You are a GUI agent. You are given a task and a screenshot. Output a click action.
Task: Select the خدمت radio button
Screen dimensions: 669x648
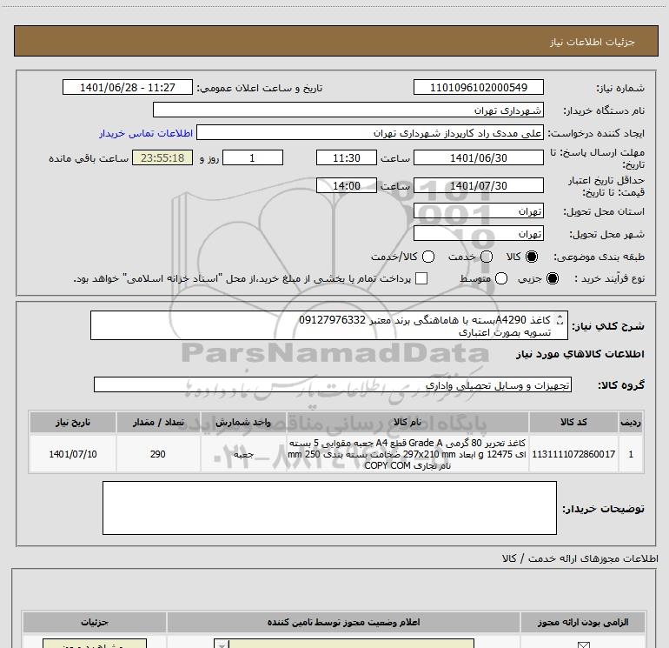(487, 257)
